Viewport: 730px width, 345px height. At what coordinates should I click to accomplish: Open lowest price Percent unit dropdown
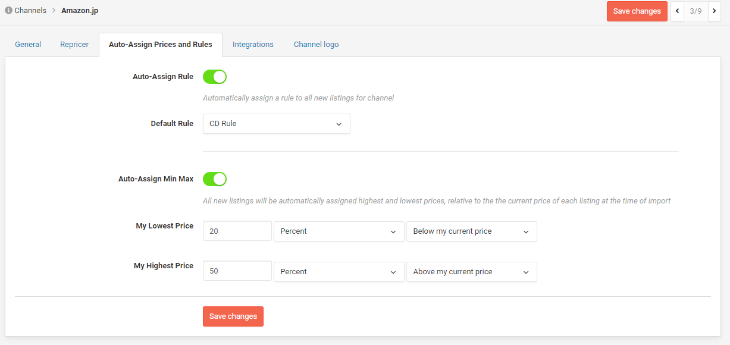pyautogui.click(x=339, y=231)
